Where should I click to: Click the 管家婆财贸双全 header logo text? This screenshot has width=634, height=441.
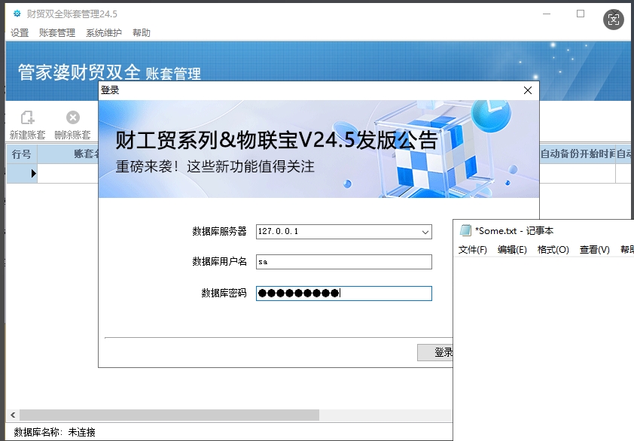pyautogui.click(x=79, y=72)
